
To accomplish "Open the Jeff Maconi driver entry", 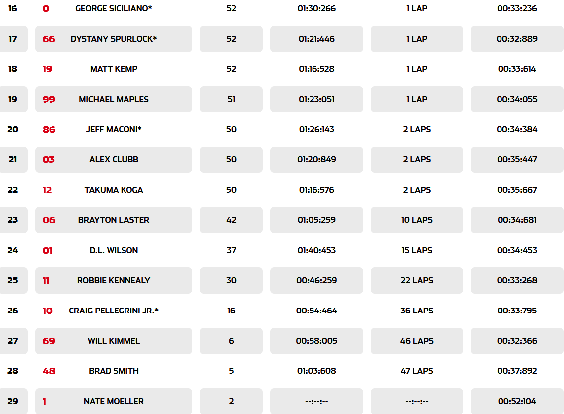I will tap(114, 129).
